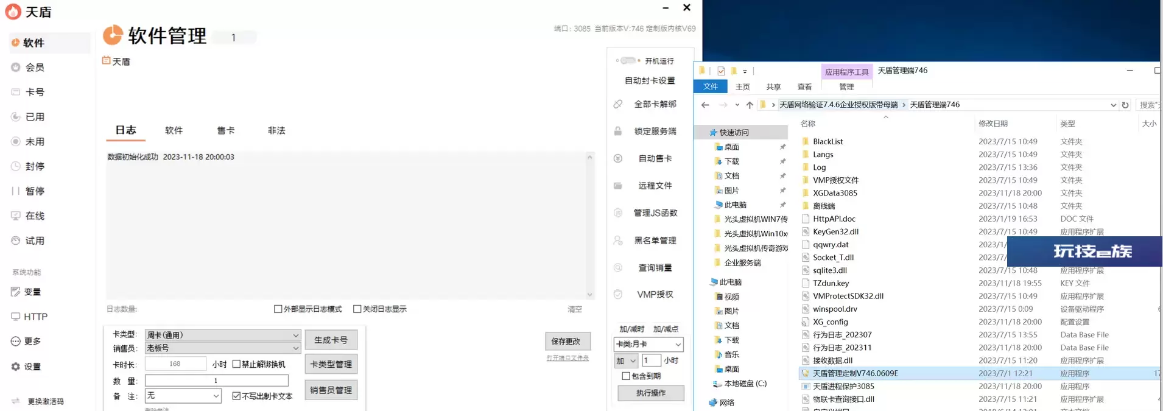Open 管理JS函数 in the right panel
The height and width of the screenshot is (411, 1163).
point(655,213)
